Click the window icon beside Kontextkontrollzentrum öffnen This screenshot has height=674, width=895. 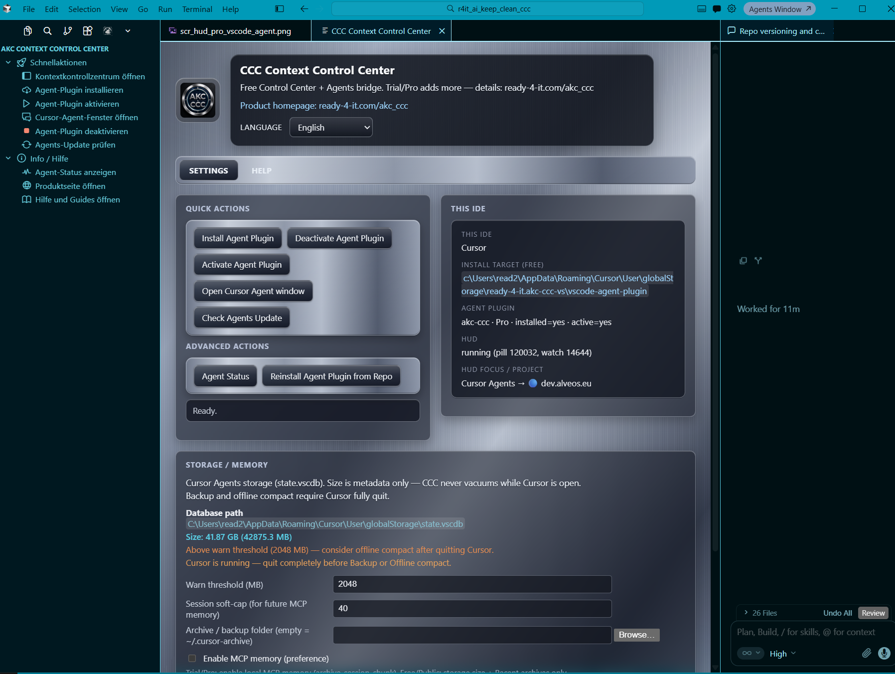[27, 76]
